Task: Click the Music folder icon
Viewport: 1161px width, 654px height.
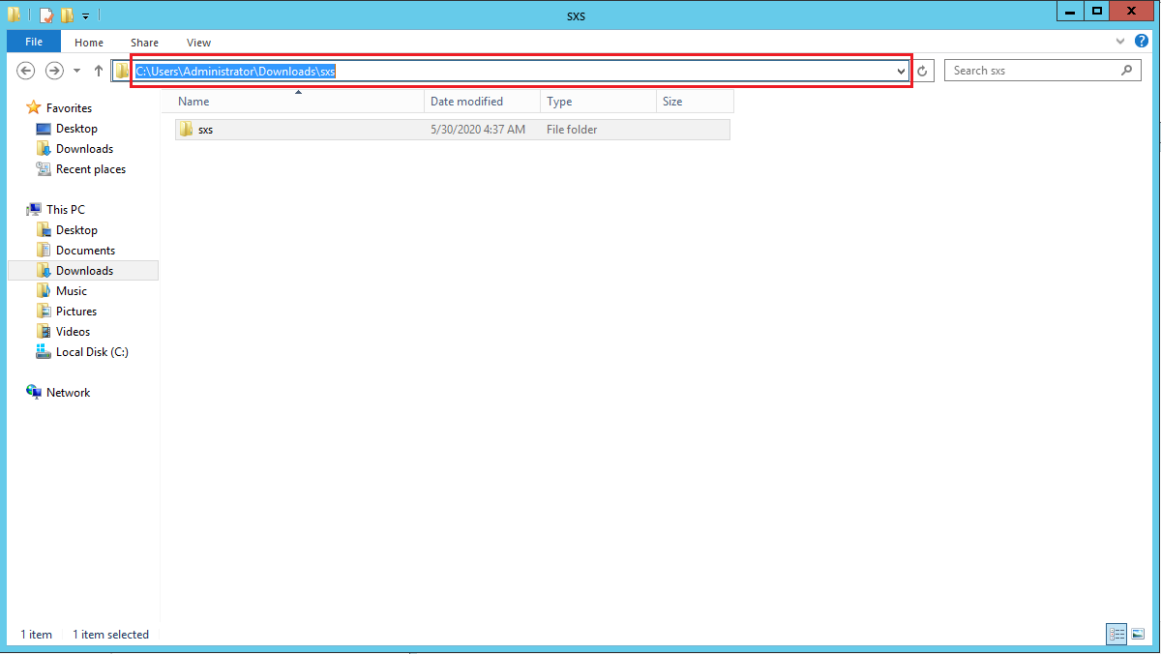Action: tap(44, 291)
